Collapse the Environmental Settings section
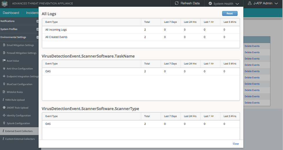The height and width of the screenshot is (150, 283). tap(37, 37)
